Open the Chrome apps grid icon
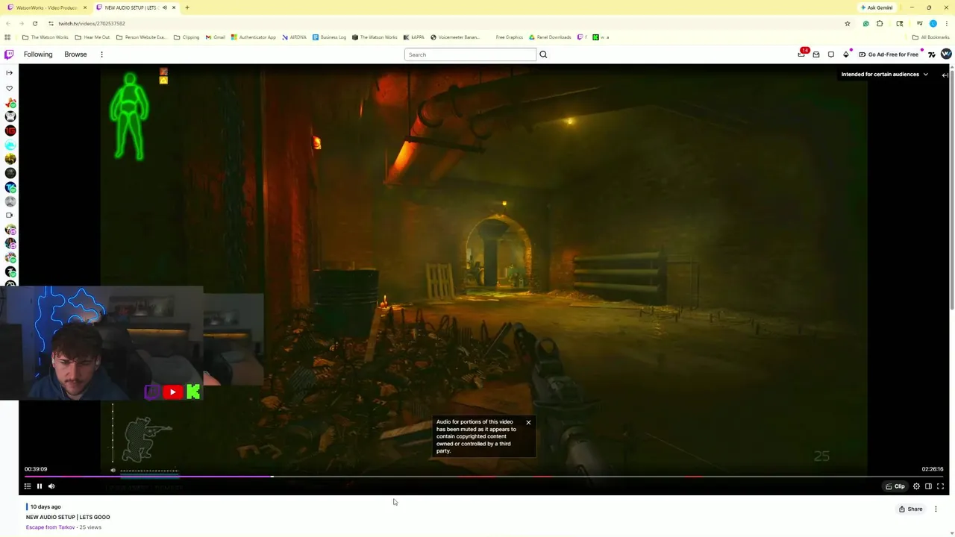Screen dimensions: 955x537 [7, 37]
